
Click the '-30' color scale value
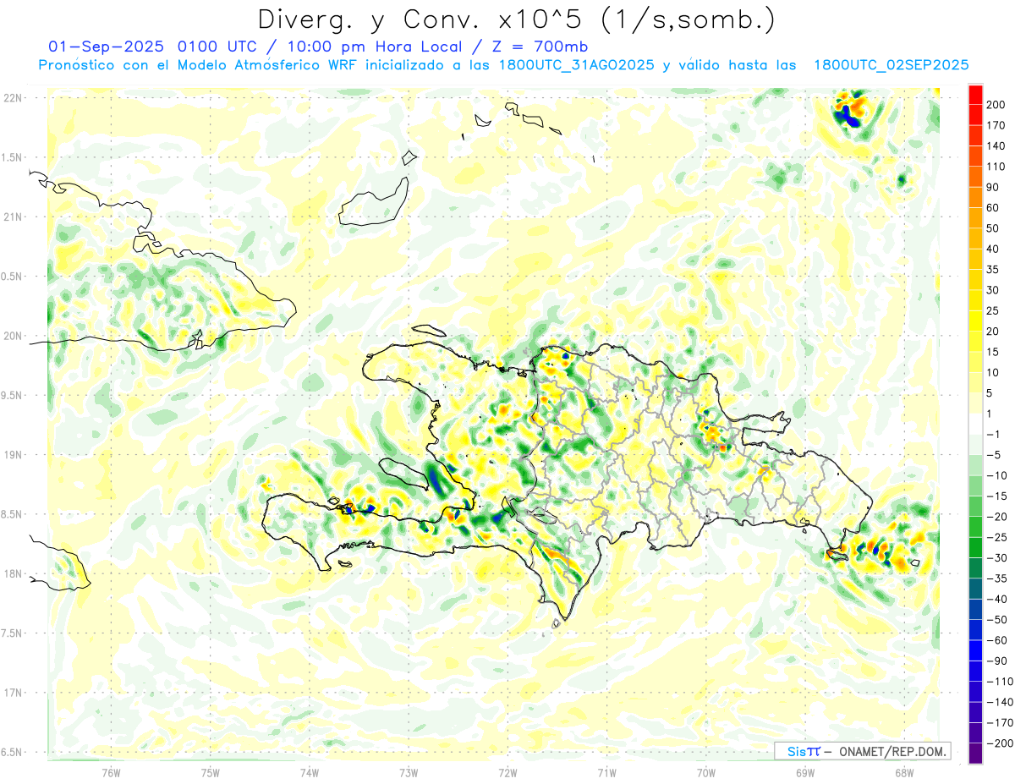point(997,557)
